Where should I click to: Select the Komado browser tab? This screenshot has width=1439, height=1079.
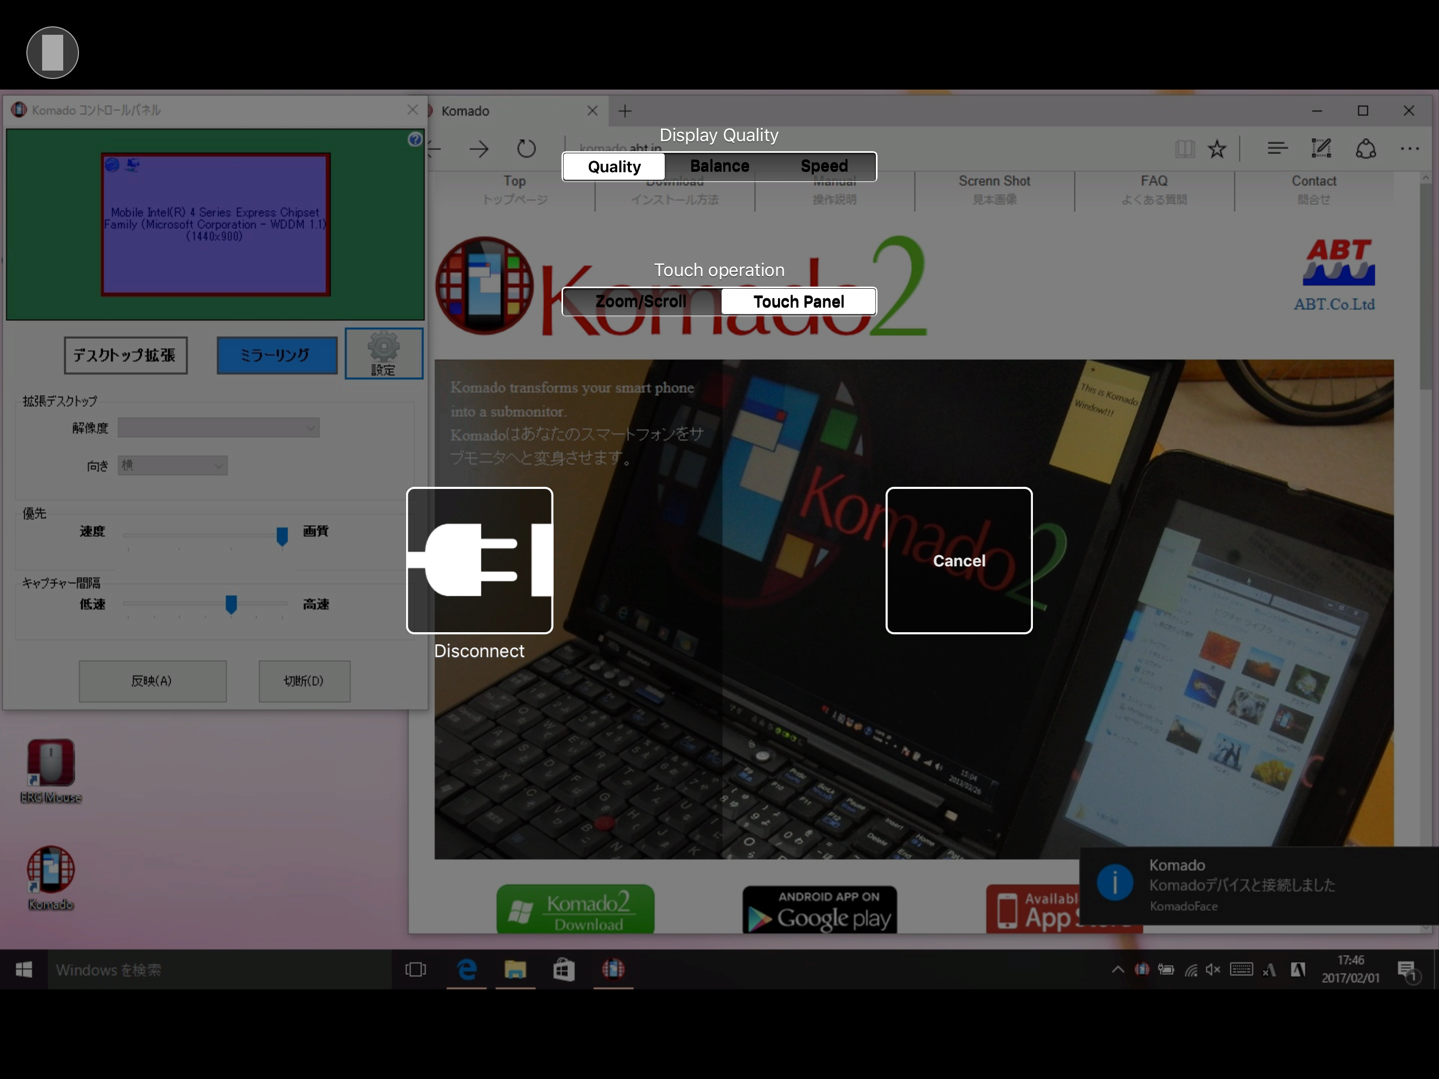click(514, 111)
